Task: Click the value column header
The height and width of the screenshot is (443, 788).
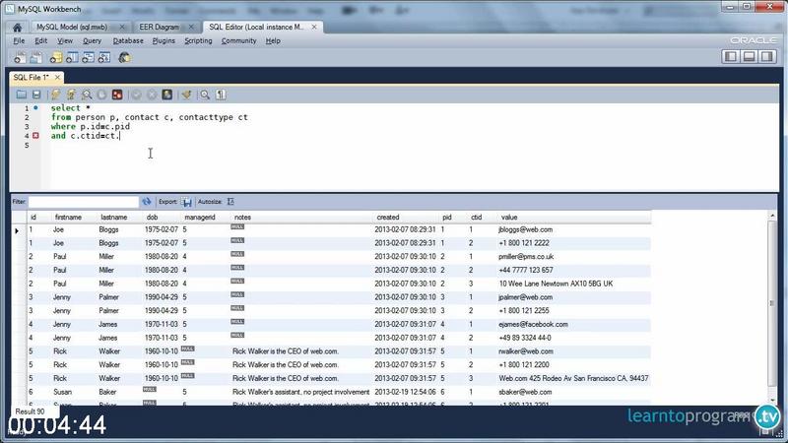Action: [x=509, y=218]
